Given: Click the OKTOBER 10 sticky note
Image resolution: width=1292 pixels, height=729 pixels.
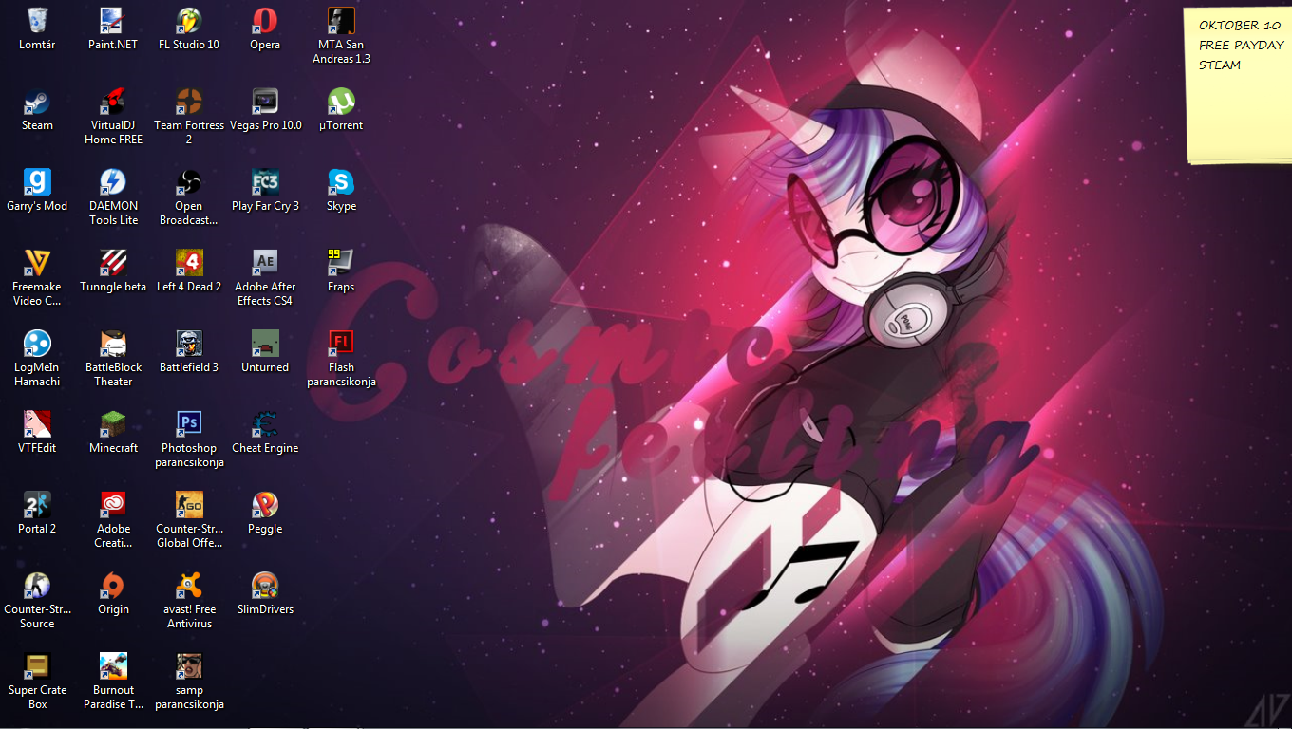Looking at the screenshot, I should pos(1238,85).
